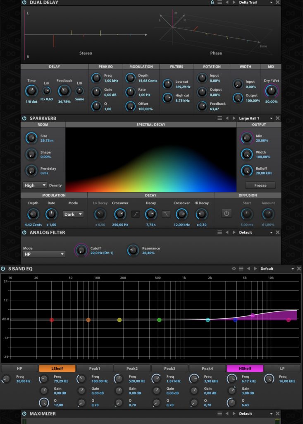Click the orange LShelf node on EQ graph

(88, 320)
